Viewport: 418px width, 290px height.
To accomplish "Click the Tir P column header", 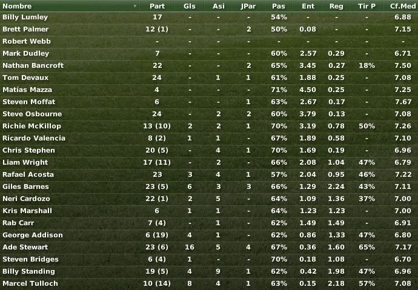I will [x=367, y=6].
